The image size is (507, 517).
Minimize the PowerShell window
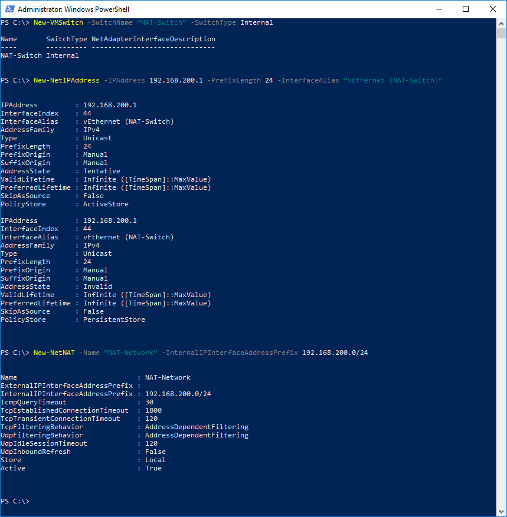(439, 9)
